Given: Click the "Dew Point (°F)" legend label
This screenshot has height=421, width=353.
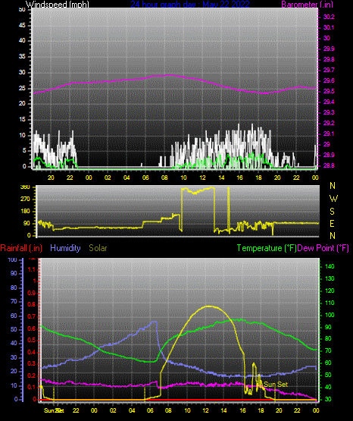Looking at the screenshot, I should [x=323, y=248].
